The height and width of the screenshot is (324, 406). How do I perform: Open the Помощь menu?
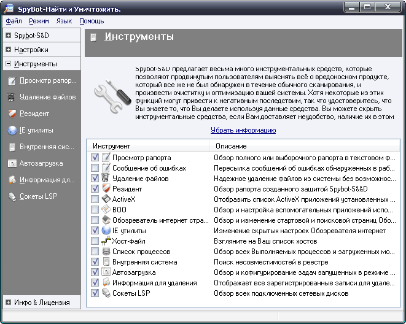click(92, 21)
